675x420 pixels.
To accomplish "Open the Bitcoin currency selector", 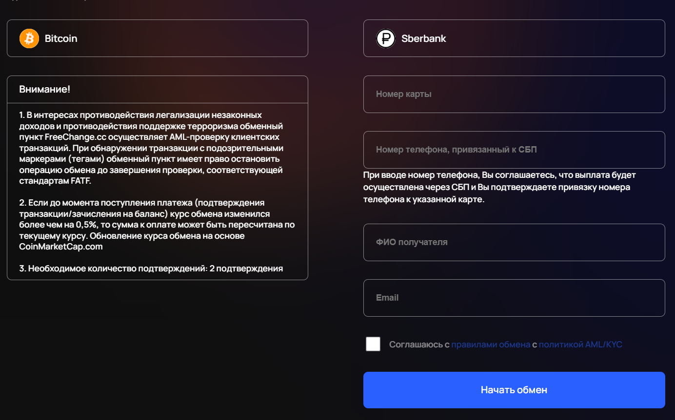I will [157, 38].
